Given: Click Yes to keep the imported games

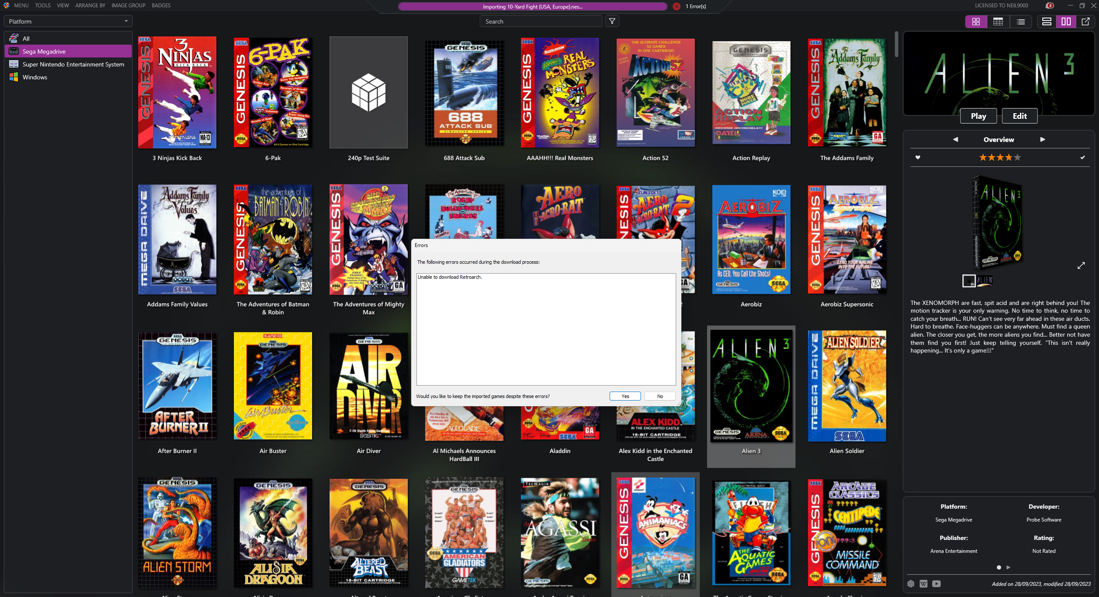Looking at the screenshot, I should click(625, 396).
